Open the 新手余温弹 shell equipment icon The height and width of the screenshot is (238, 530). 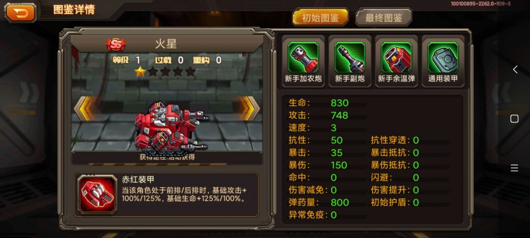click(397, 58)
